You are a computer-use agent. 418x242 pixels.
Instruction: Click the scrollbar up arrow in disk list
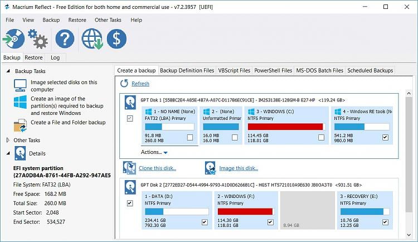409,93
